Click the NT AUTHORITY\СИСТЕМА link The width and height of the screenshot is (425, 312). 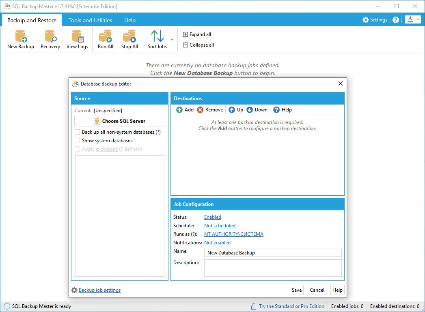(x=234, y=234)
